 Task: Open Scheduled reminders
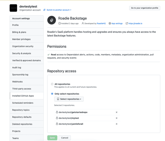click(x=27, y=103)
